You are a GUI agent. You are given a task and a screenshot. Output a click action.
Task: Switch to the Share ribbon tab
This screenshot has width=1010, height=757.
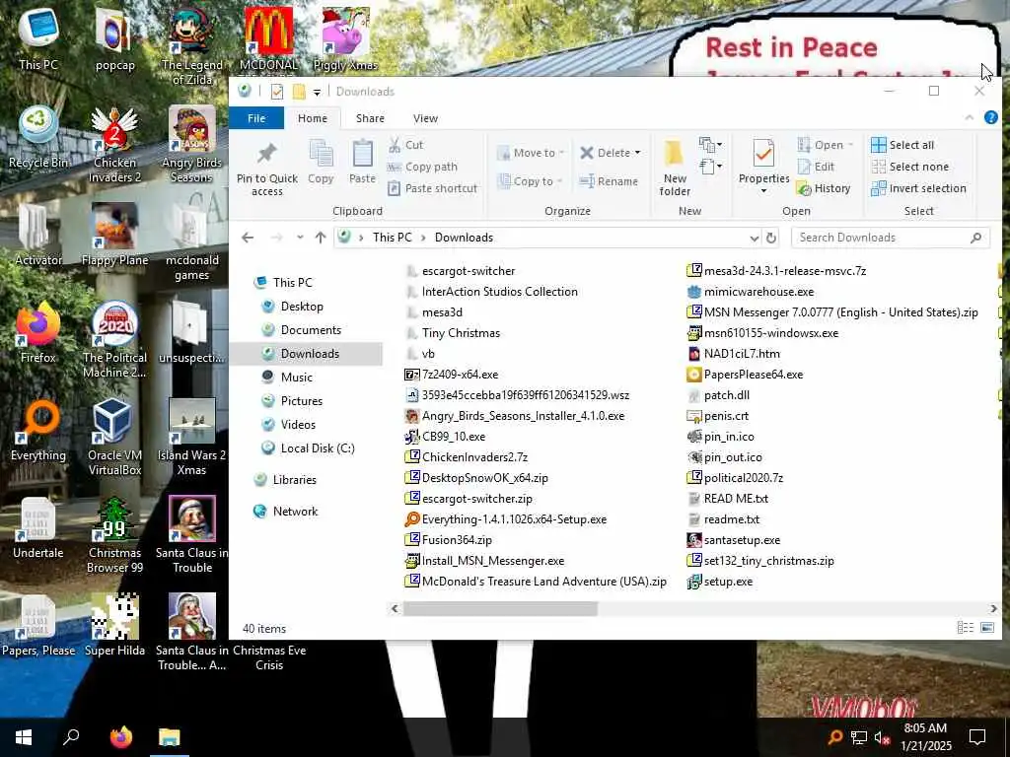tap(371, 118)
